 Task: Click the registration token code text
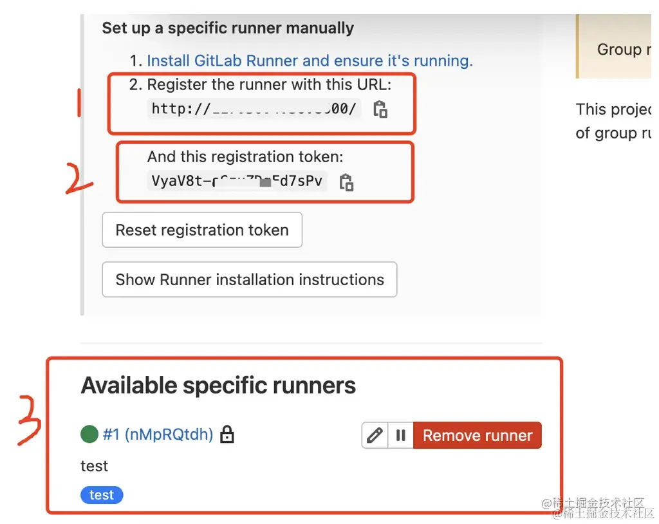click(x=236, y=181)
